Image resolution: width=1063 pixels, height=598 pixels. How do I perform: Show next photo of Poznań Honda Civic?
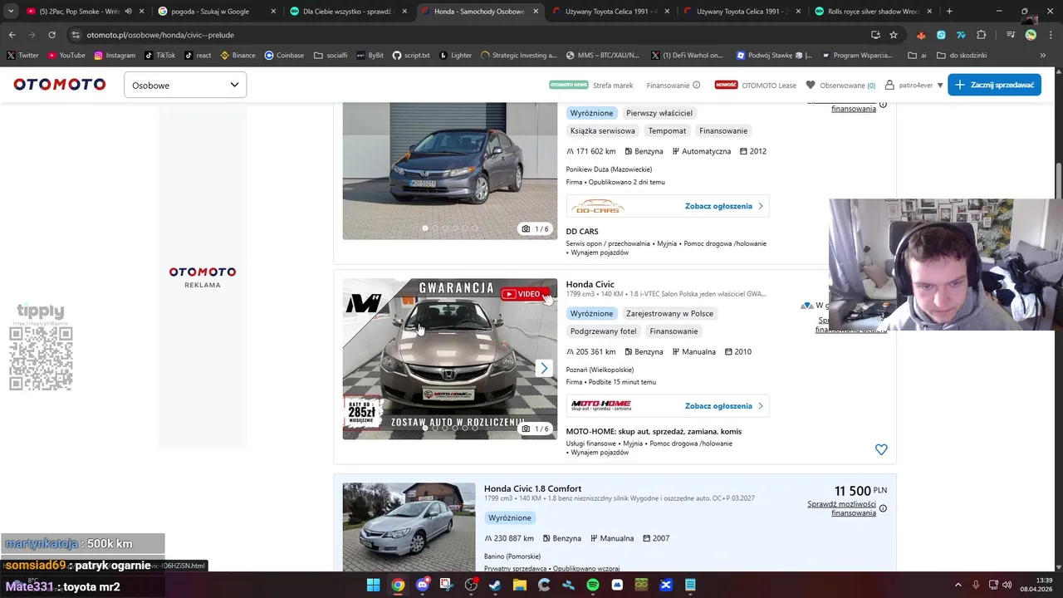pyautogui.click(x=544, y=368)
